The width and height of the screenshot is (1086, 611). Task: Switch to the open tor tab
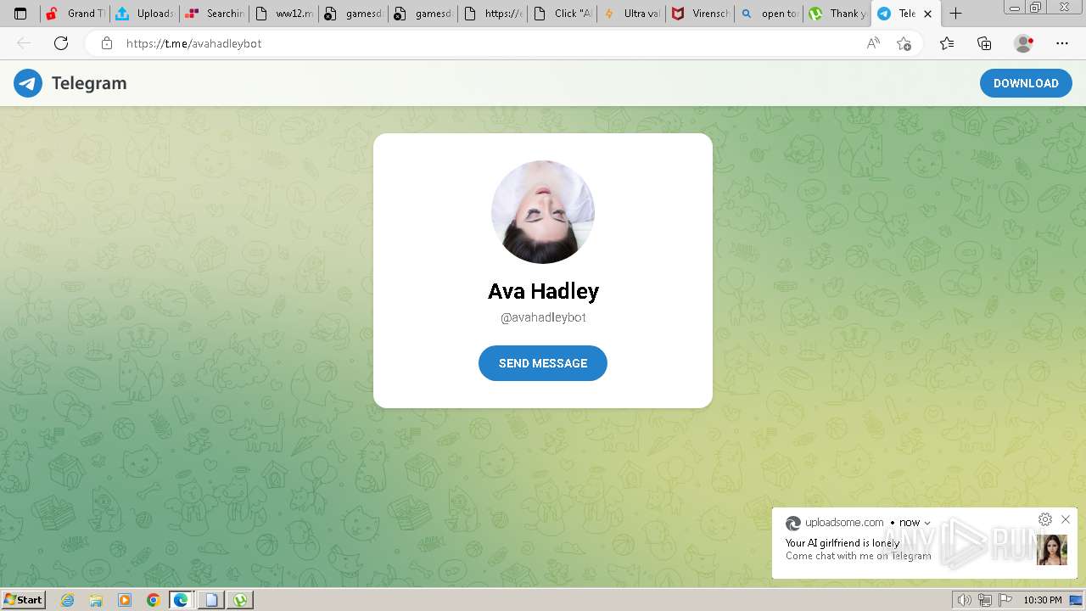pos(770,14)
